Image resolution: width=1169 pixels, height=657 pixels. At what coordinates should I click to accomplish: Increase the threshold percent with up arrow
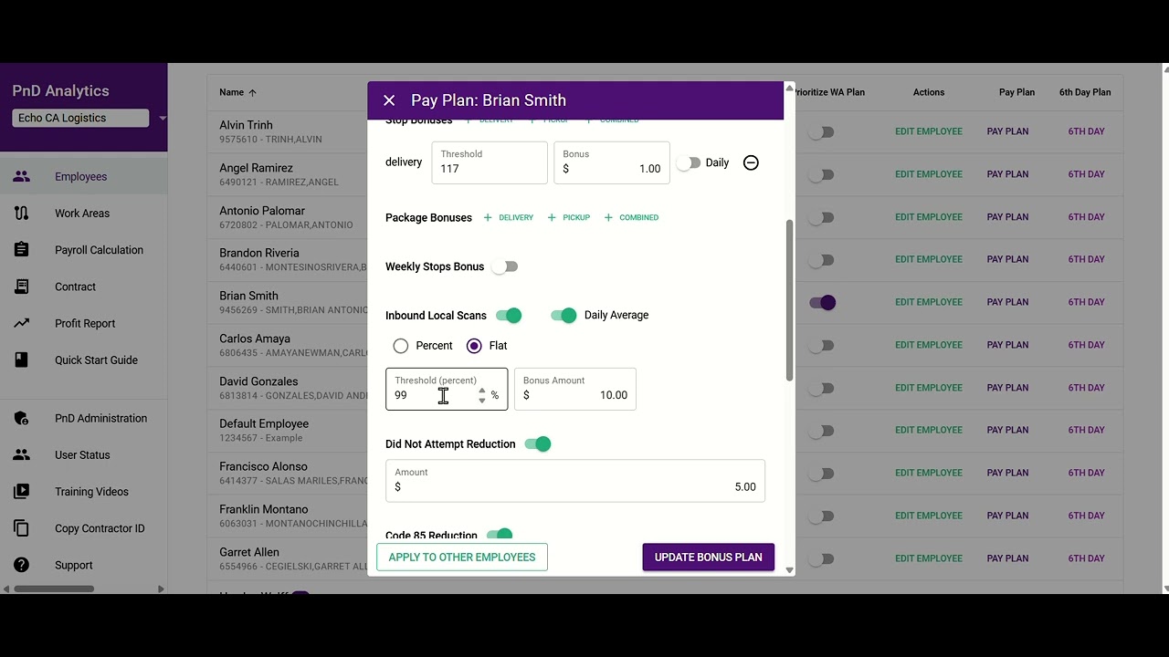[x=482, y=391]
